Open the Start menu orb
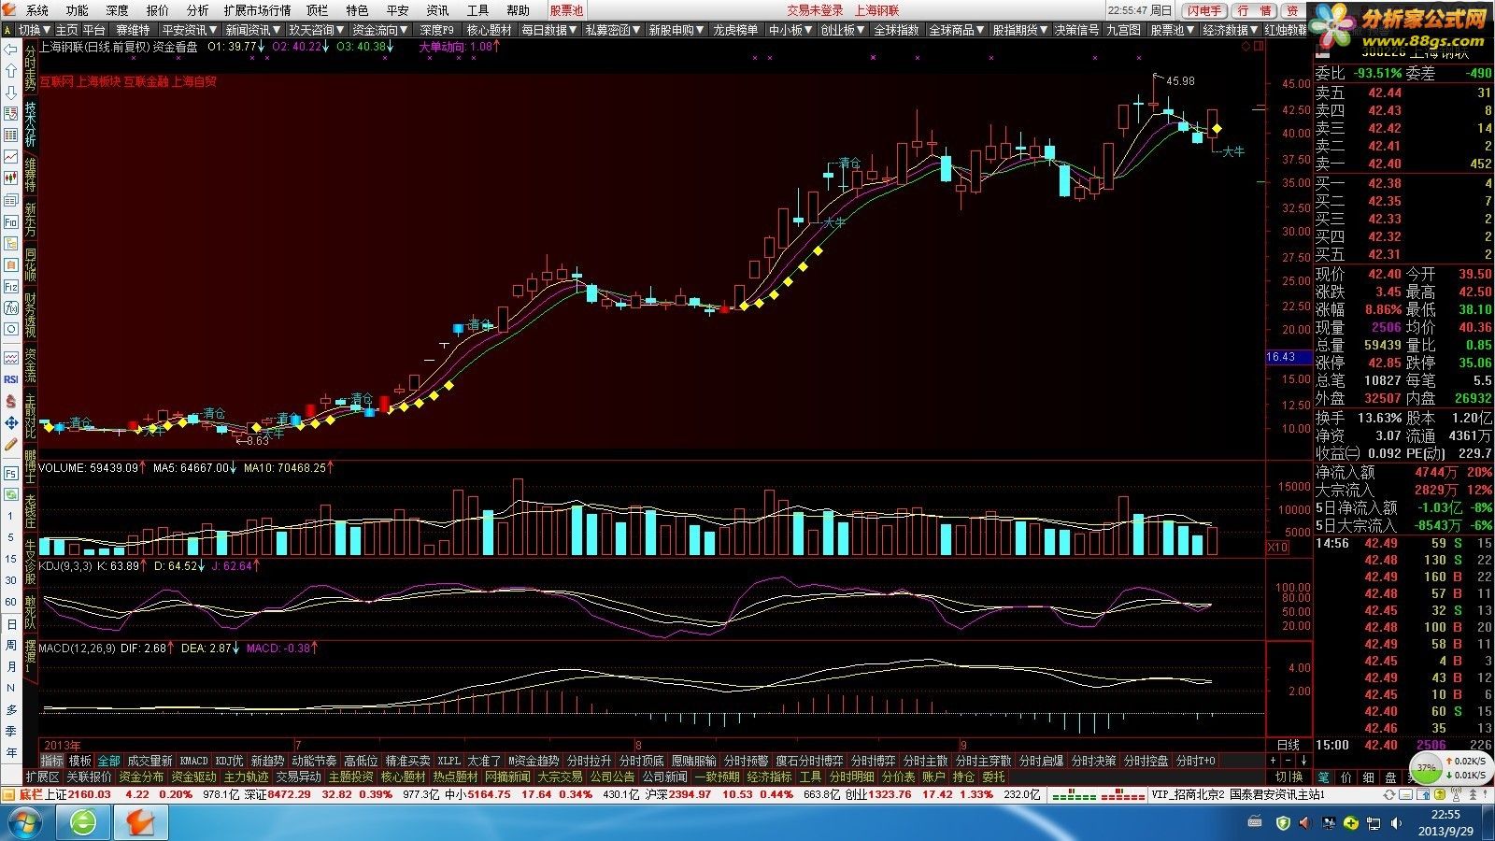The width and height of the screenshot is (1495, 841). [x=26, y=823]
